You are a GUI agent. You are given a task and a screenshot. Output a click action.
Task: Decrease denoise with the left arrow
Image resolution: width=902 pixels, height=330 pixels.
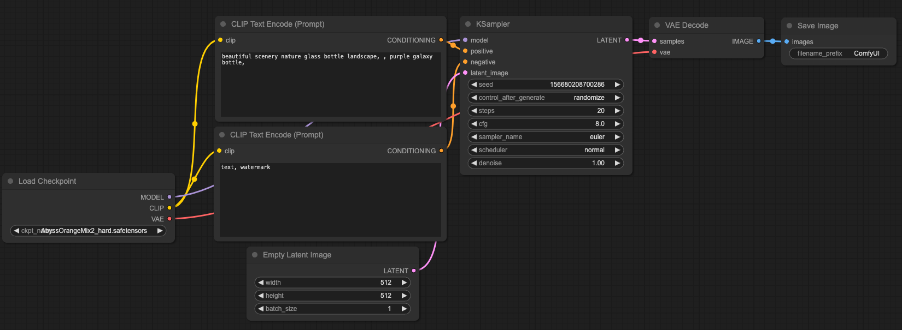tap(474, 163)
